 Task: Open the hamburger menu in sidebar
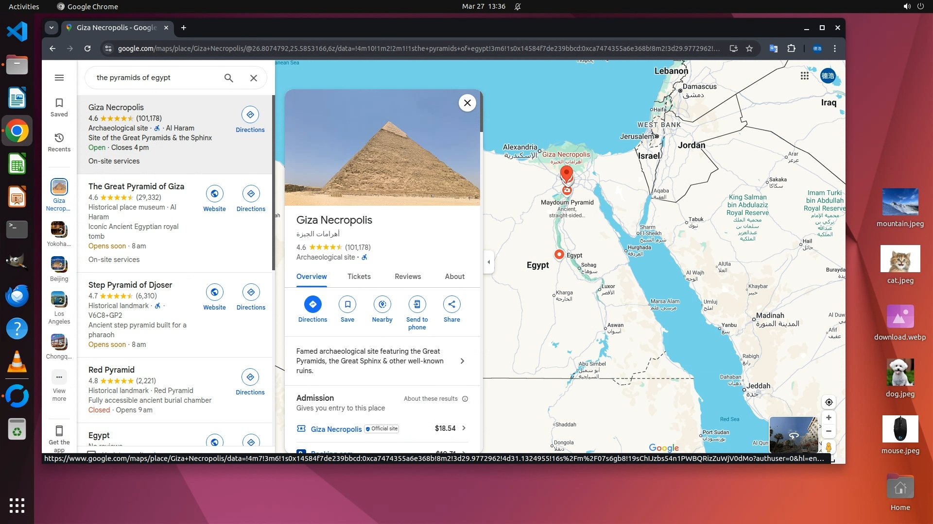[59, 78]
